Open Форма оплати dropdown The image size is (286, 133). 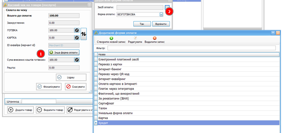point(161,14)
